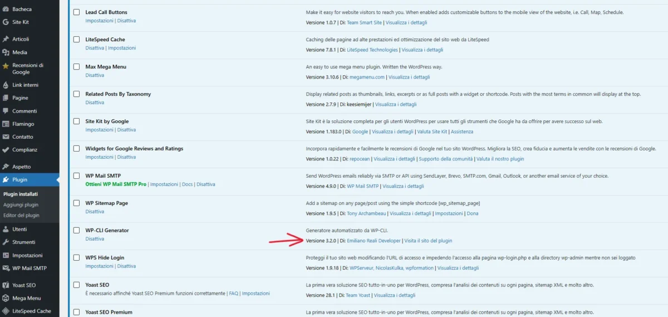Open the Commenti menu label
Image resolution: width=668 pixels, height=317 pixels.
click(24, 111)
